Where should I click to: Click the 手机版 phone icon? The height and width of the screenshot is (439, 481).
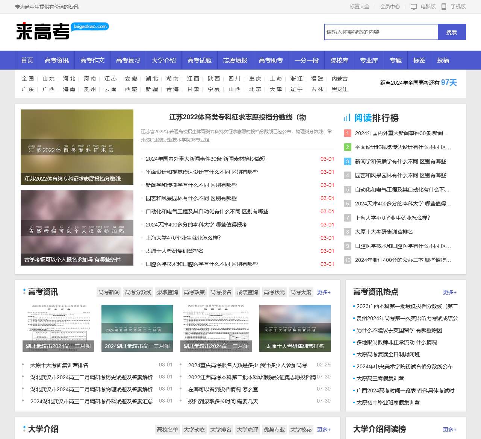click(x=444, y=6)
